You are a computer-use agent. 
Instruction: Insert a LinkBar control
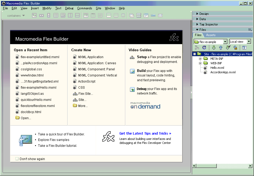(x=153, y=15)
